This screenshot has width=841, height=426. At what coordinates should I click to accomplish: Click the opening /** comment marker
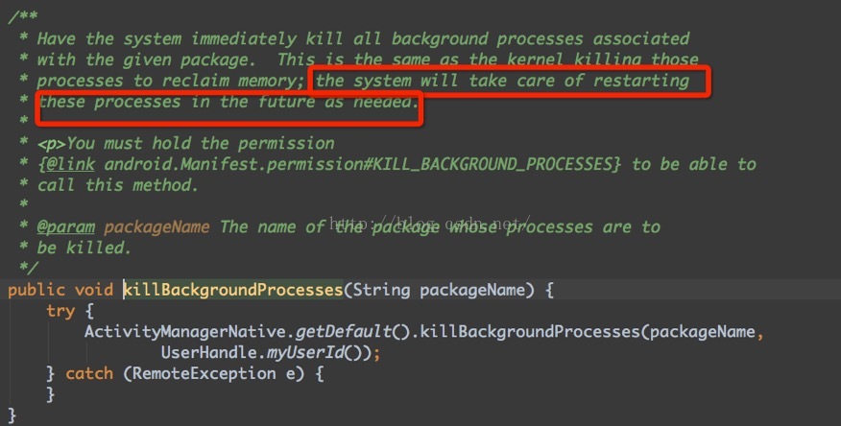(21, 17)
